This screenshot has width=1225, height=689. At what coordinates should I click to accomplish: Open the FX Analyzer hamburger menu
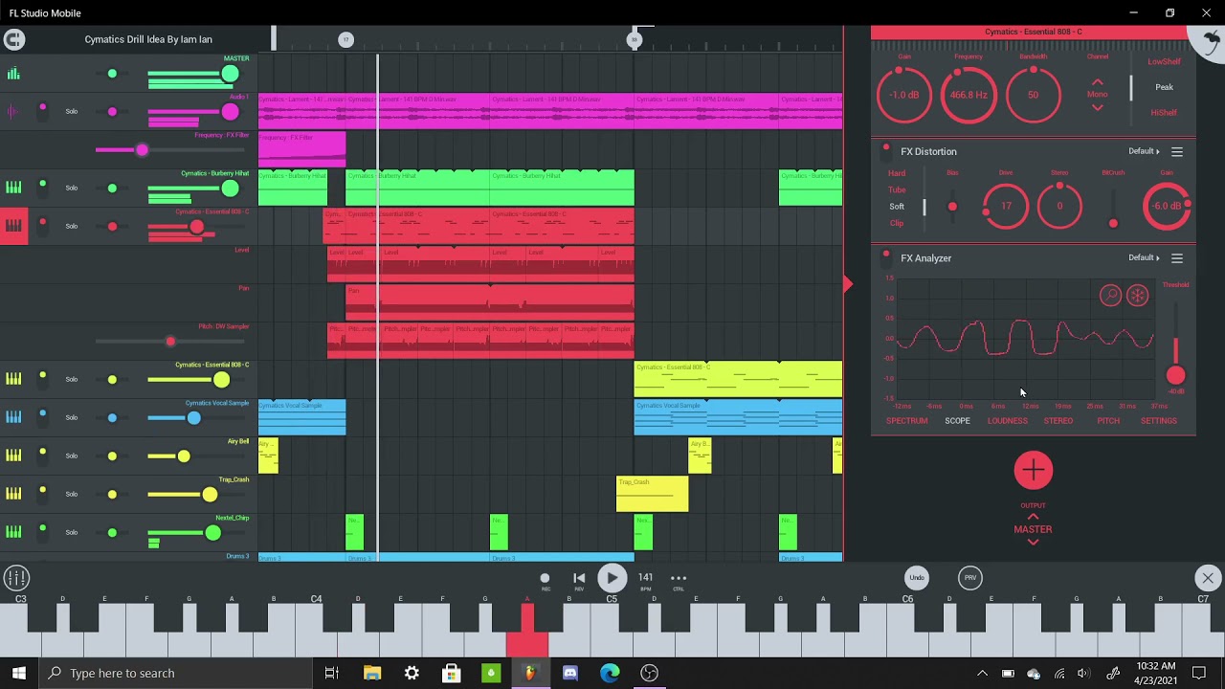(1177, 258)
